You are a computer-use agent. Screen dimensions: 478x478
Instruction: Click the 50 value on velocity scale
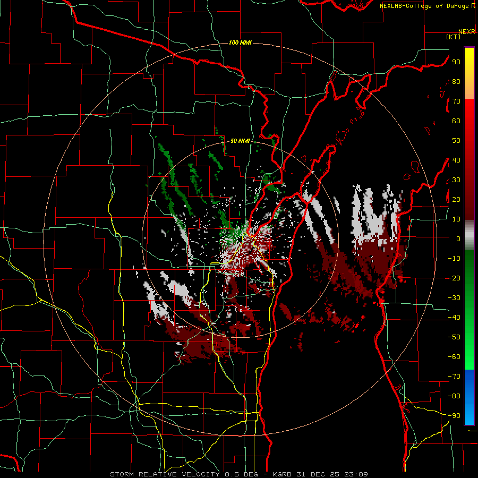[x=456, y=141]
